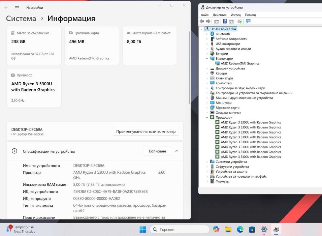Collapse Спецификации на устройство section chevron

176,151
